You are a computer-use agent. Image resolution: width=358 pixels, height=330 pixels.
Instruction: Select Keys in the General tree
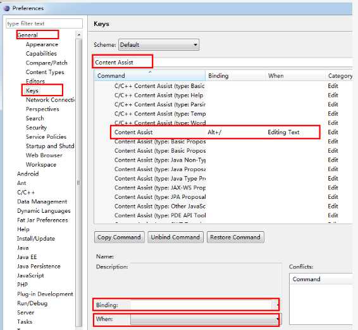pos(32,91)
